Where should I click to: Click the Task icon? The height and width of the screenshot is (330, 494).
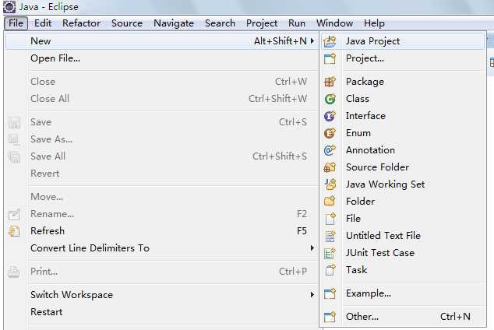click(330, 270)
